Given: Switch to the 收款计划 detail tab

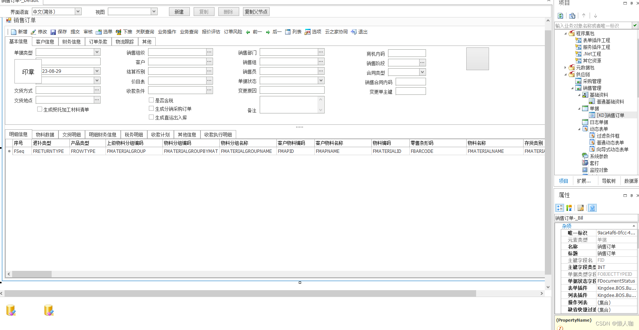Looking at the screenshot, I should (x=160, y=135).
